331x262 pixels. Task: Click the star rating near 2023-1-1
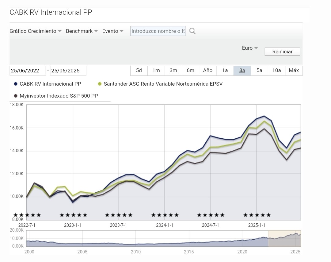73,215
